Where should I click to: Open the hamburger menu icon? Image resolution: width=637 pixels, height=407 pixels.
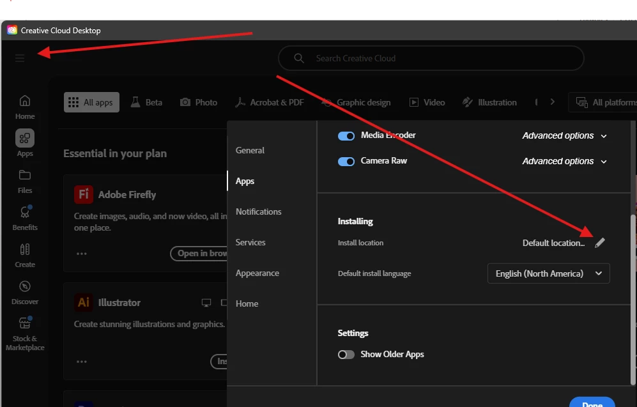click(x=20, y=59)
